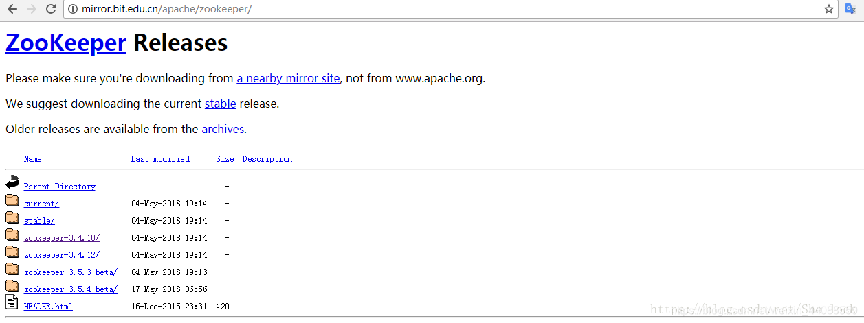Viewport: 864px width, 323px height.
Task: Open the zookeeper-3.4.10/ directory link
Action: [x=61, y=238]
